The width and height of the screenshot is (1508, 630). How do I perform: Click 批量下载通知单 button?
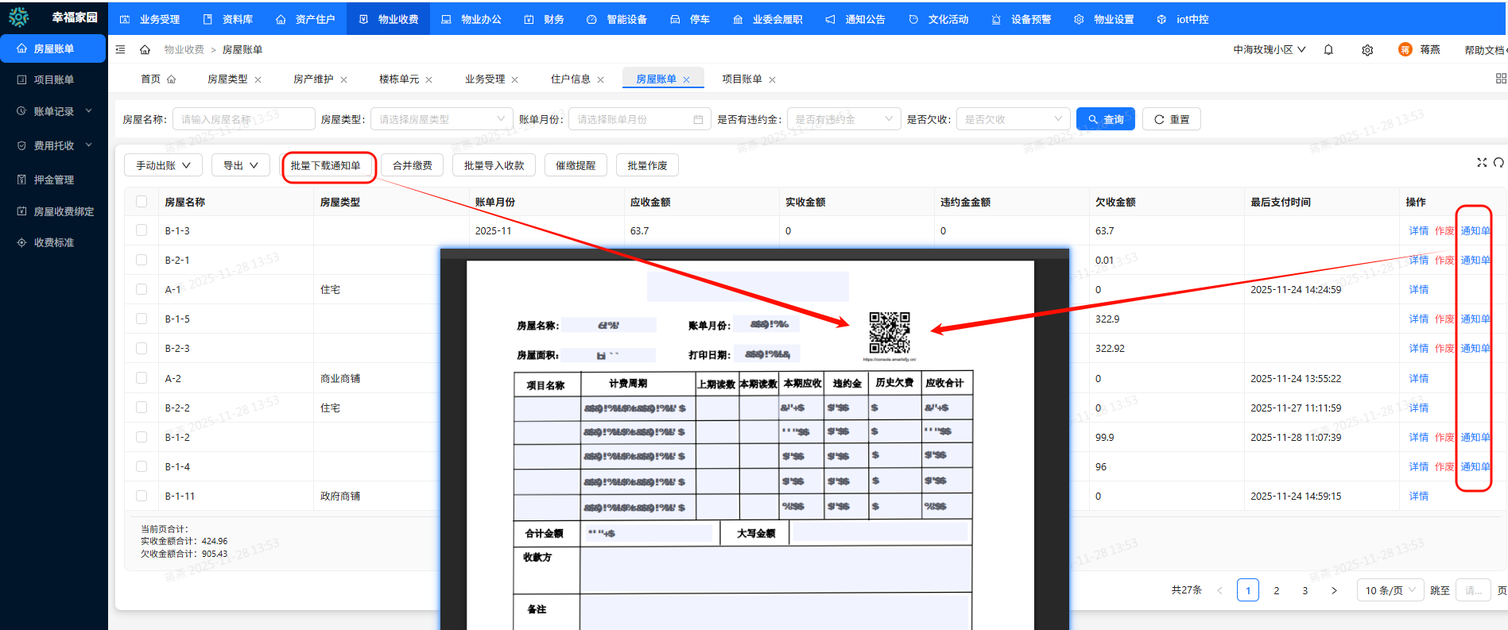tap(325, 165)
